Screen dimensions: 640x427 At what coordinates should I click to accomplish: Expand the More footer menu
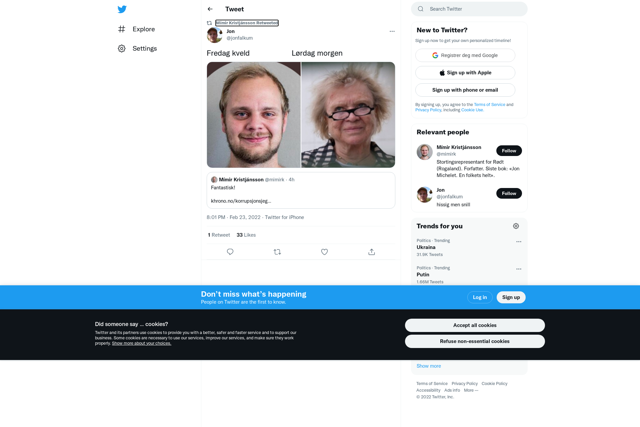pos(471,390)
